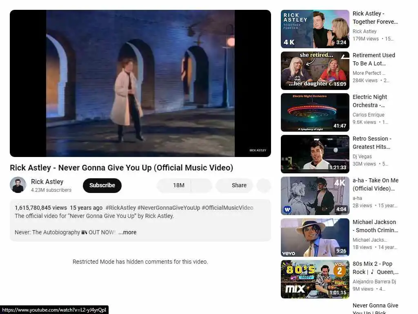The width and height of the screenshot is (418, 314).
Task: Click 'The official video for' description line
Action: click(94, 216)
